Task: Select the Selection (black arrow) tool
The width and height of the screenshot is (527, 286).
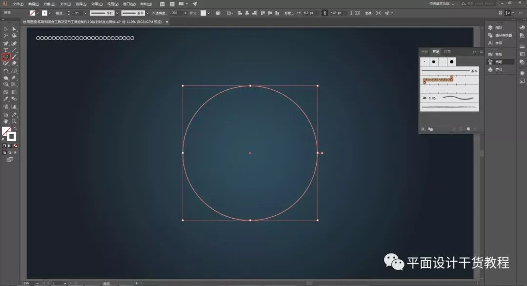Action: tap(6, 29)
